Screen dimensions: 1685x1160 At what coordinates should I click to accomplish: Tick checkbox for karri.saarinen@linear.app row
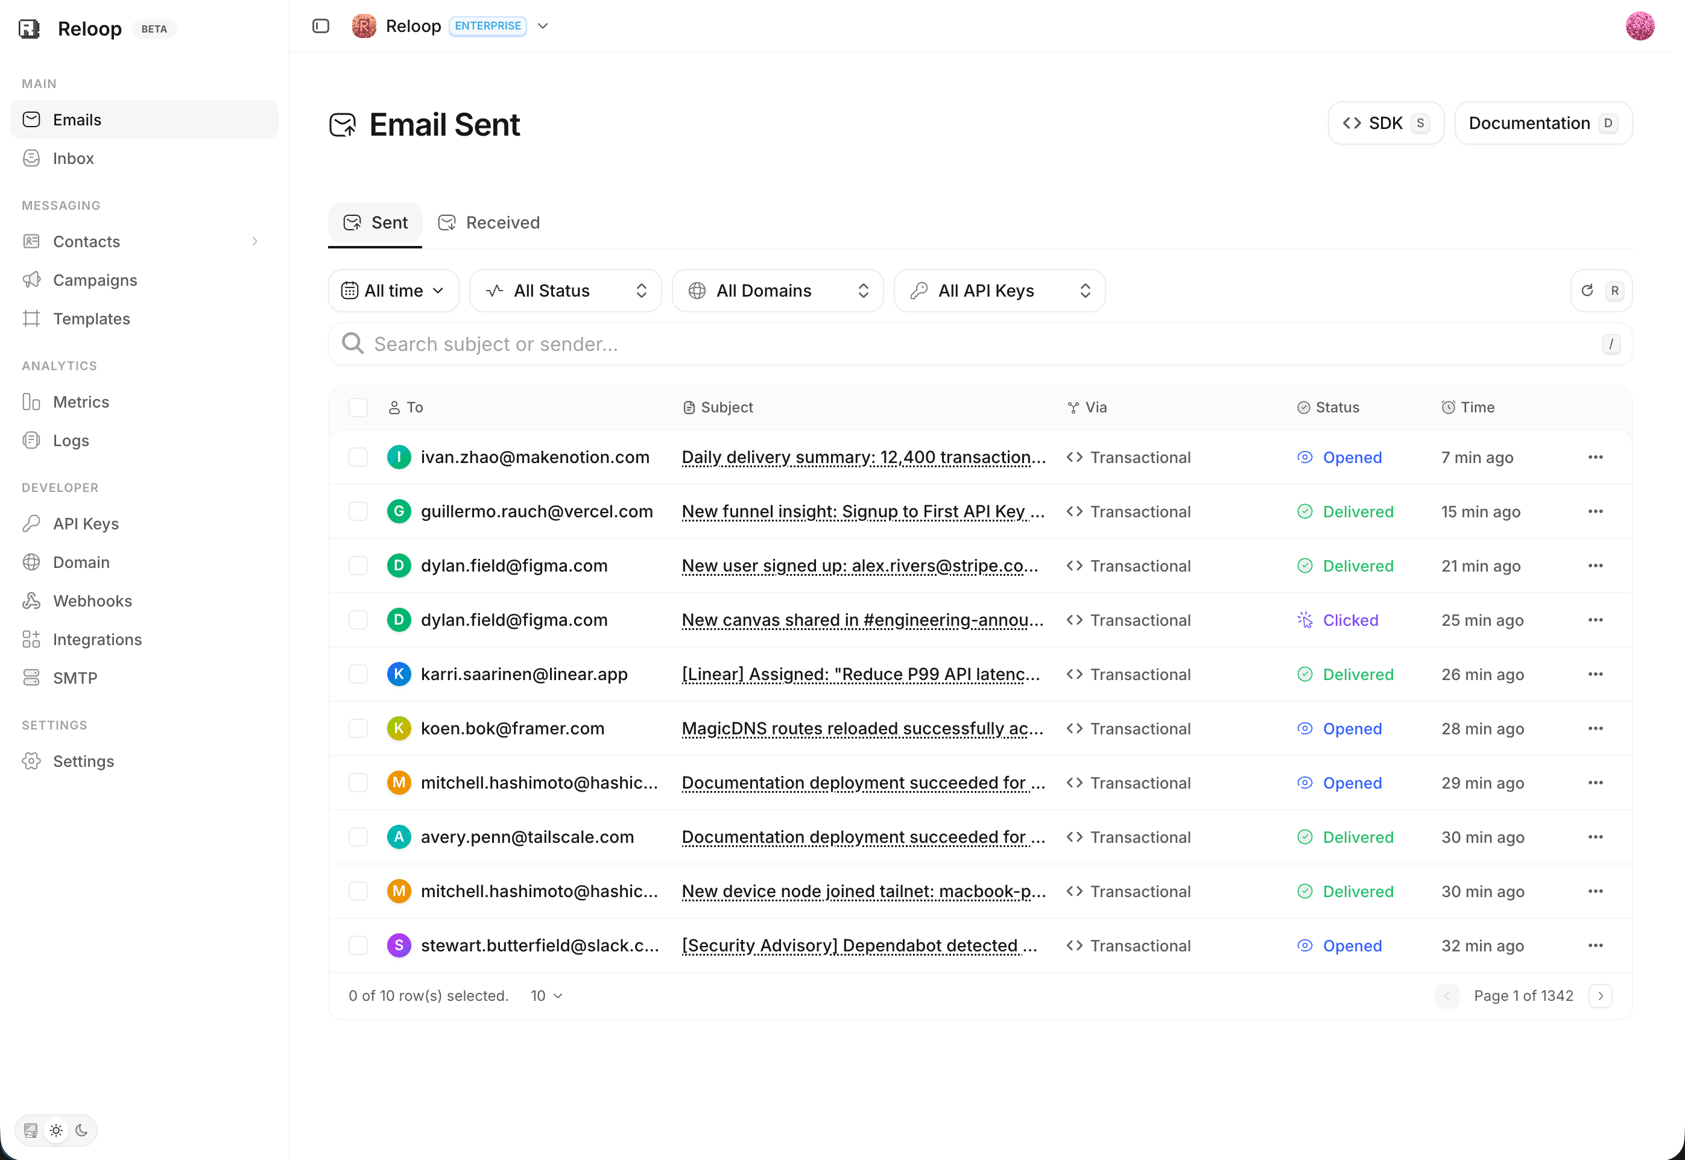[358, 675]
